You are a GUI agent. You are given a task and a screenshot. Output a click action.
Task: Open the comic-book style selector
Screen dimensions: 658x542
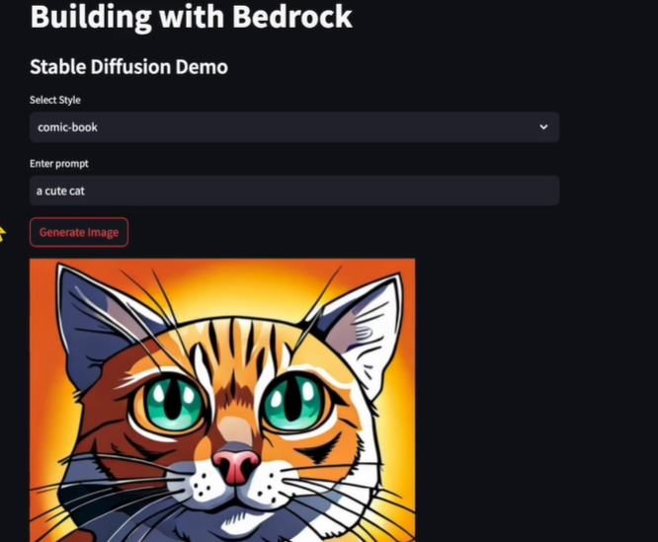(x=294, y=127)
